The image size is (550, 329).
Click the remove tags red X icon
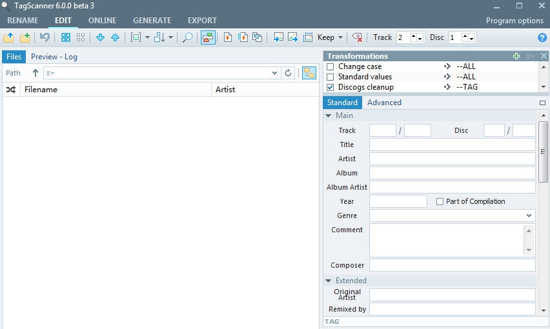(x=358, y=37)
